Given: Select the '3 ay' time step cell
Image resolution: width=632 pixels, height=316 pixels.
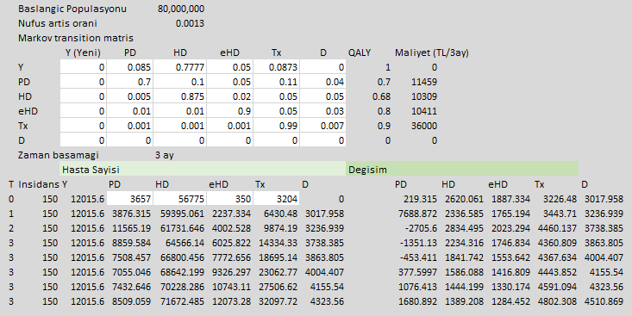Looking at the screenshot, I should (x=165, y=155).
